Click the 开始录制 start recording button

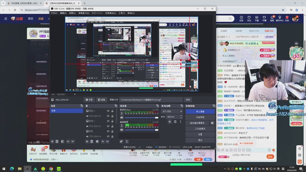(200, 117)
